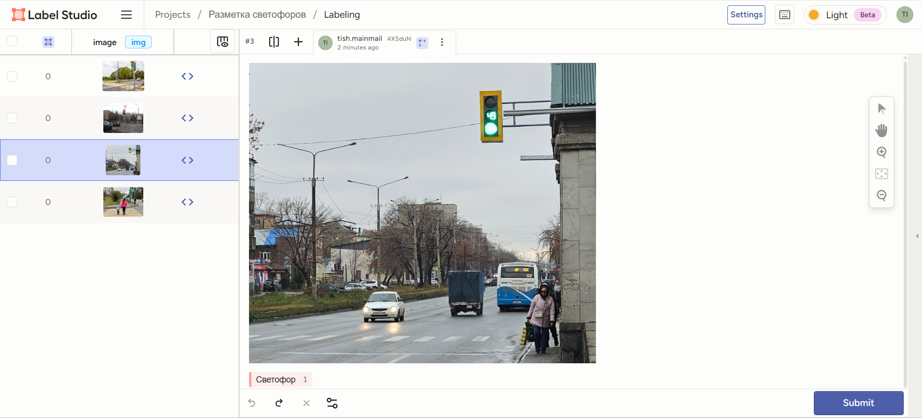Image resolution: width=922 pixels, height=418 pixels.
Task: Zoom in on the image
Action: [x=881, y=152]
